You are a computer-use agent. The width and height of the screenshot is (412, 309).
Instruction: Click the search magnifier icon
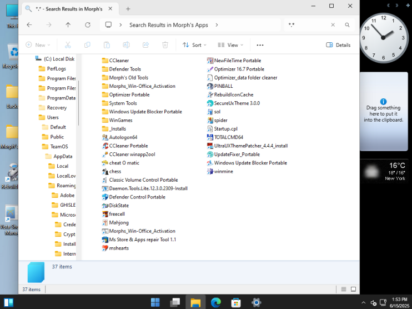pyautogui.click(x=347, y=25)
